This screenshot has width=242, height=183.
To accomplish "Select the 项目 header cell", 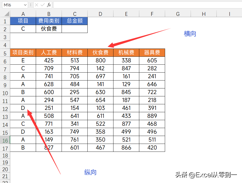I will point(23,21).
